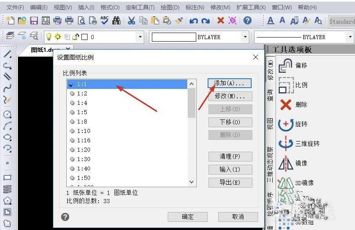
Task: Select the 1:2 scale entry
Action: pyautogui.click(x=127, y=93)
